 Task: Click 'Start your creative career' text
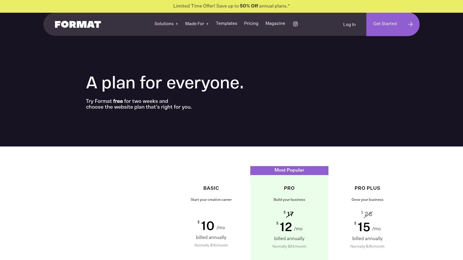coord(211,200)
